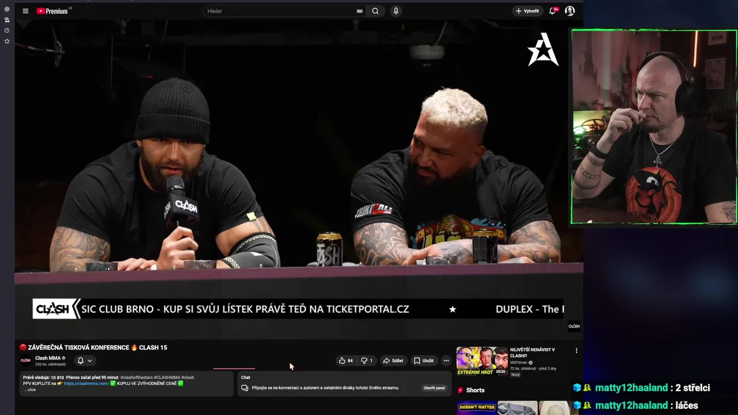
Task: Open the account avatar menu
Action: pyautogui.click(x=570, y=11)
